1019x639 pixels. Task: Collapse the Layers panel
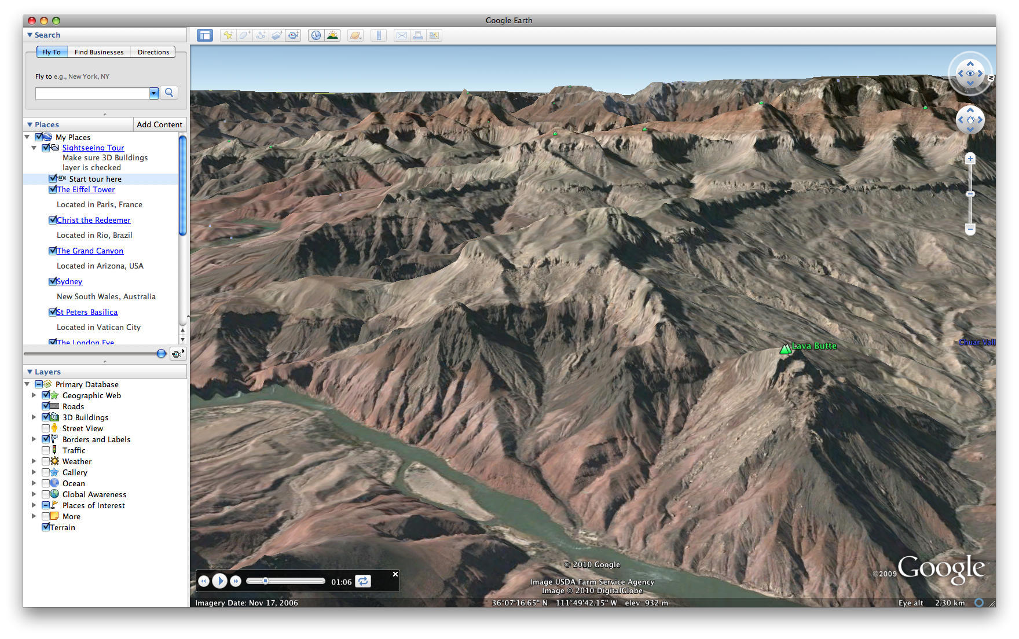[30, 372]
